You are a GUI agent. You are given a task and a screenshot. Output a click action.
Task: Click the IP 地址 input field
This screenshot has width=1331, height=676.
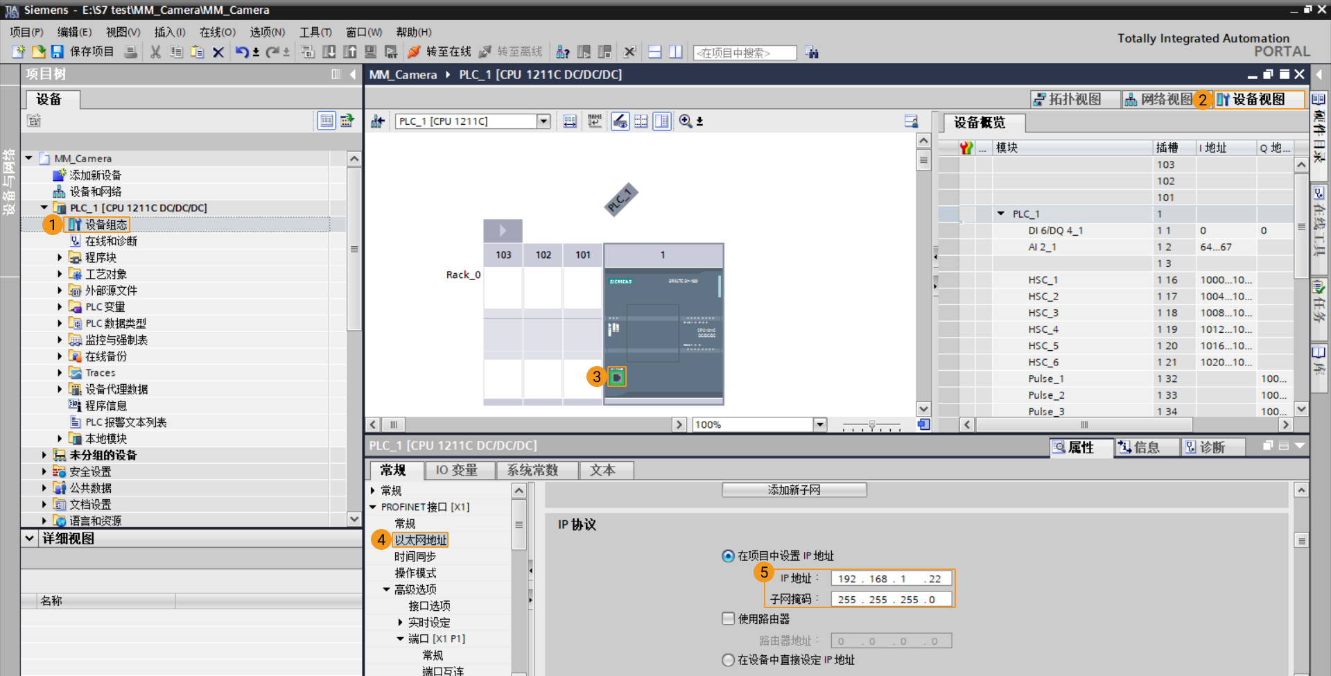pos(891,578)
